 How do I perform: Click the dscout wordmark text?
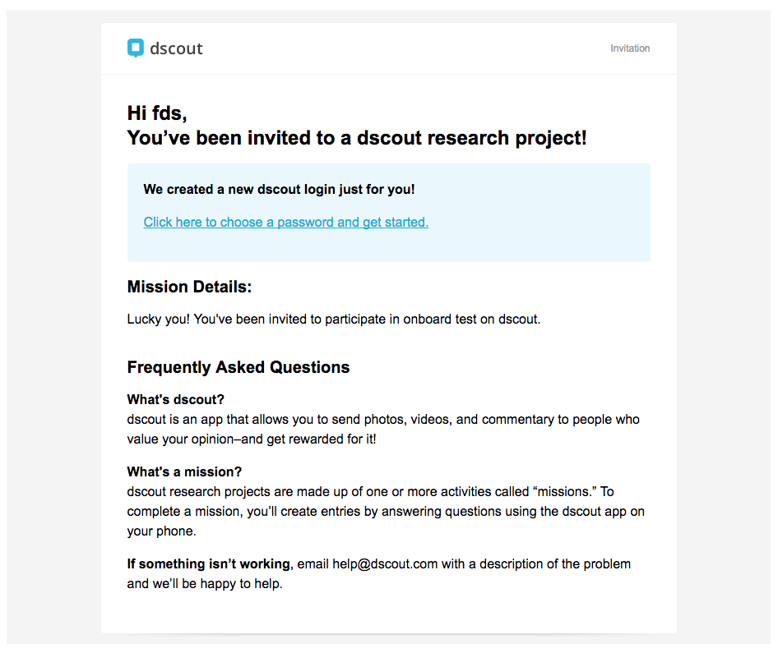pyautogui.click(x=176, y=48)
